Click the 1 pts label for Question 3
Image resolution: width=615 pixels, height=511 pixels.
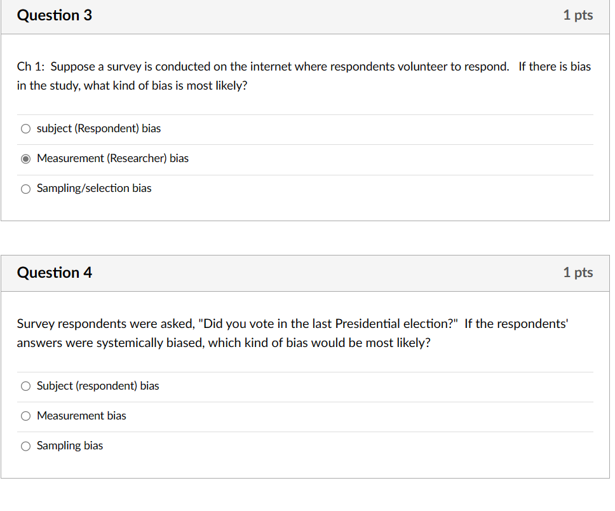point(578,15)
